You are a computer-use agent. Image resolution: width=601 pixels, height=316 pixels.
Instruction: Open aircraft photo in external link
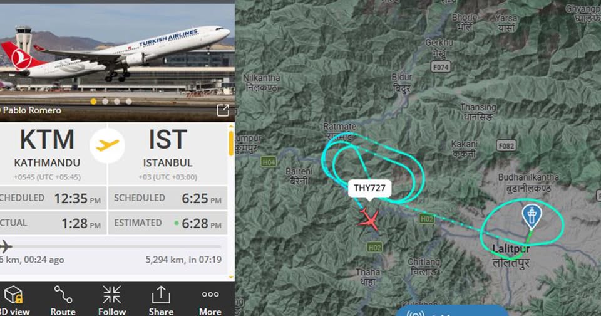tap(223, 110)
